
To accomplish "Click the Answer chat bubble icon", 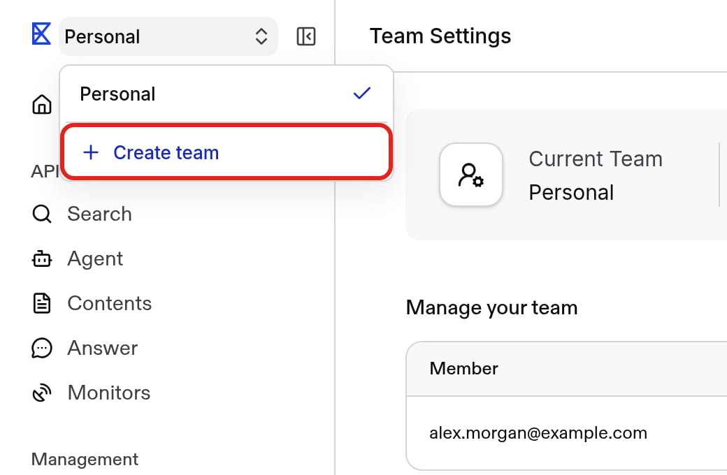I will [x=42, y=348].
